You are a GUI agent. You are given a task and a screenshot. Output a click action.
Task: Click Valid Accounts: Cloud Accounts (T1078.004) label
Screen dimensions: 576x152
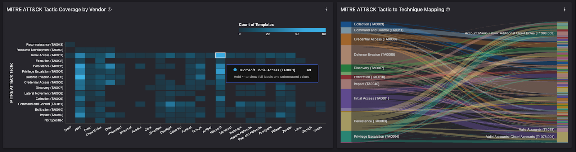click(520, 137)
